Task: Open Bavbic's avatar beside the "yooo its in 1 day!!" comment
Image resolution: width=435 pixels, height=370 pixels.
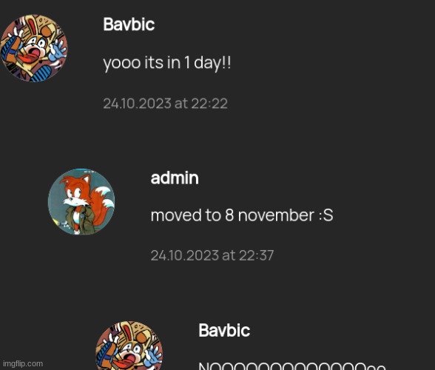Action: point(34,48)
